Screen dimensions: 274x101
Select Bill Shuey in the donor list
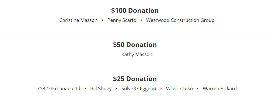(x=101, y=88)
